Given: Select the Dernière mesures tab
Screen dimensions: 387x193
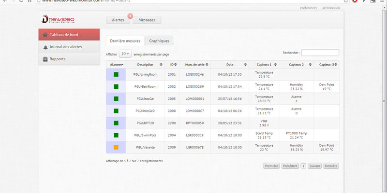Looking at the screenshot, I should [x=125, y=41].
